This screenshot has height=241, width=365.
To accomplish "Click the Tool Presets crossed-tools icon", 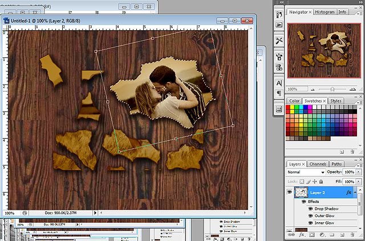I will click(279, 41).
